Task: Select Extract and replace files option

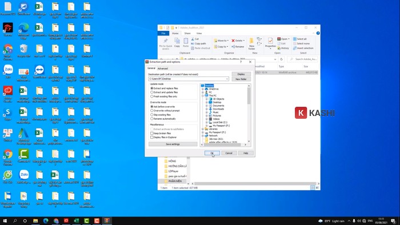Action: [x=164, y=88]
